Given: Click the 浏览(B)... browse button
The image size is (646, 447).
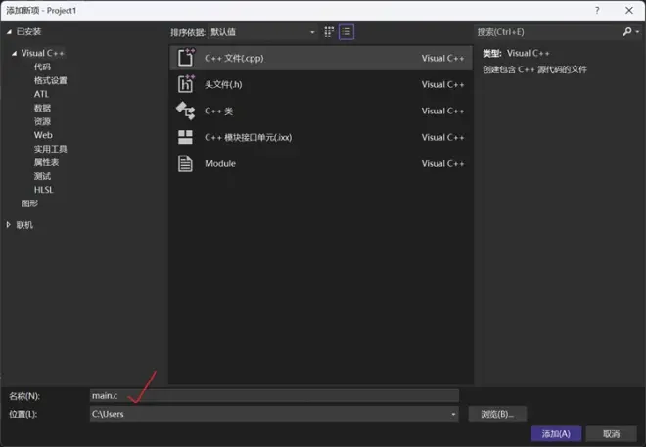Looking at the screenshot, I should [x=497, y=414].
